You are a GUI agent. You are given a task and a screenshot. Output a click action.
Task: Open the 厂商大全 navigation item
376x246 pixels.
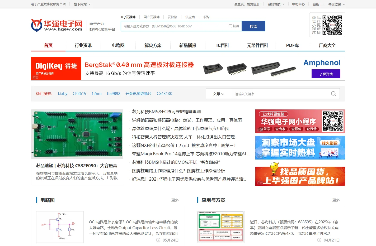327,45
